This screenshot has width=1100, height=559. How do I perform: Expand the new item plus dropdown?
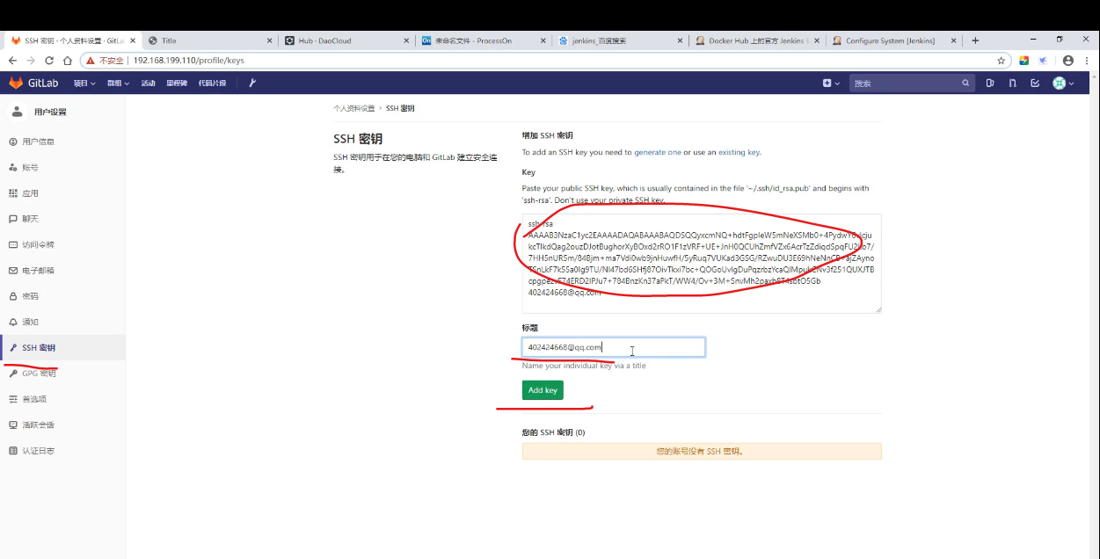pos(831,83)
